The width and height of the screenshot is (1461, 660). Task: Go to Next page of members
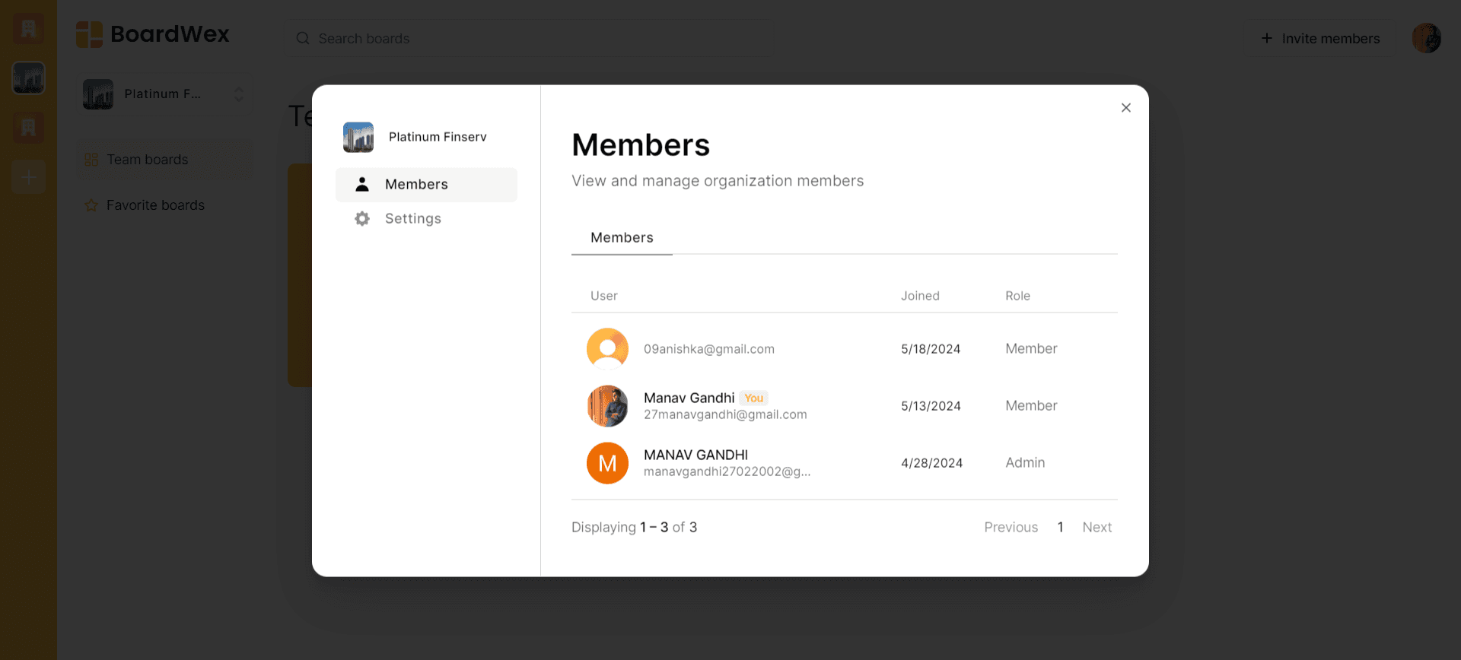tap(1097, 528)
